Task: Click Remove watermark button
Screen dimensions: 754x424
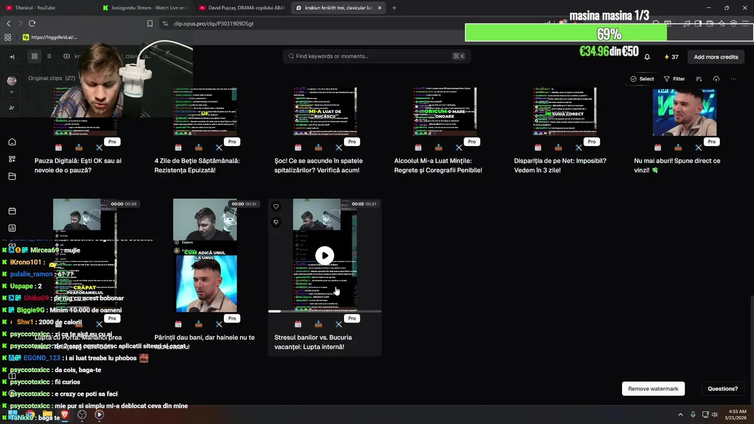Action: point(653,389)
